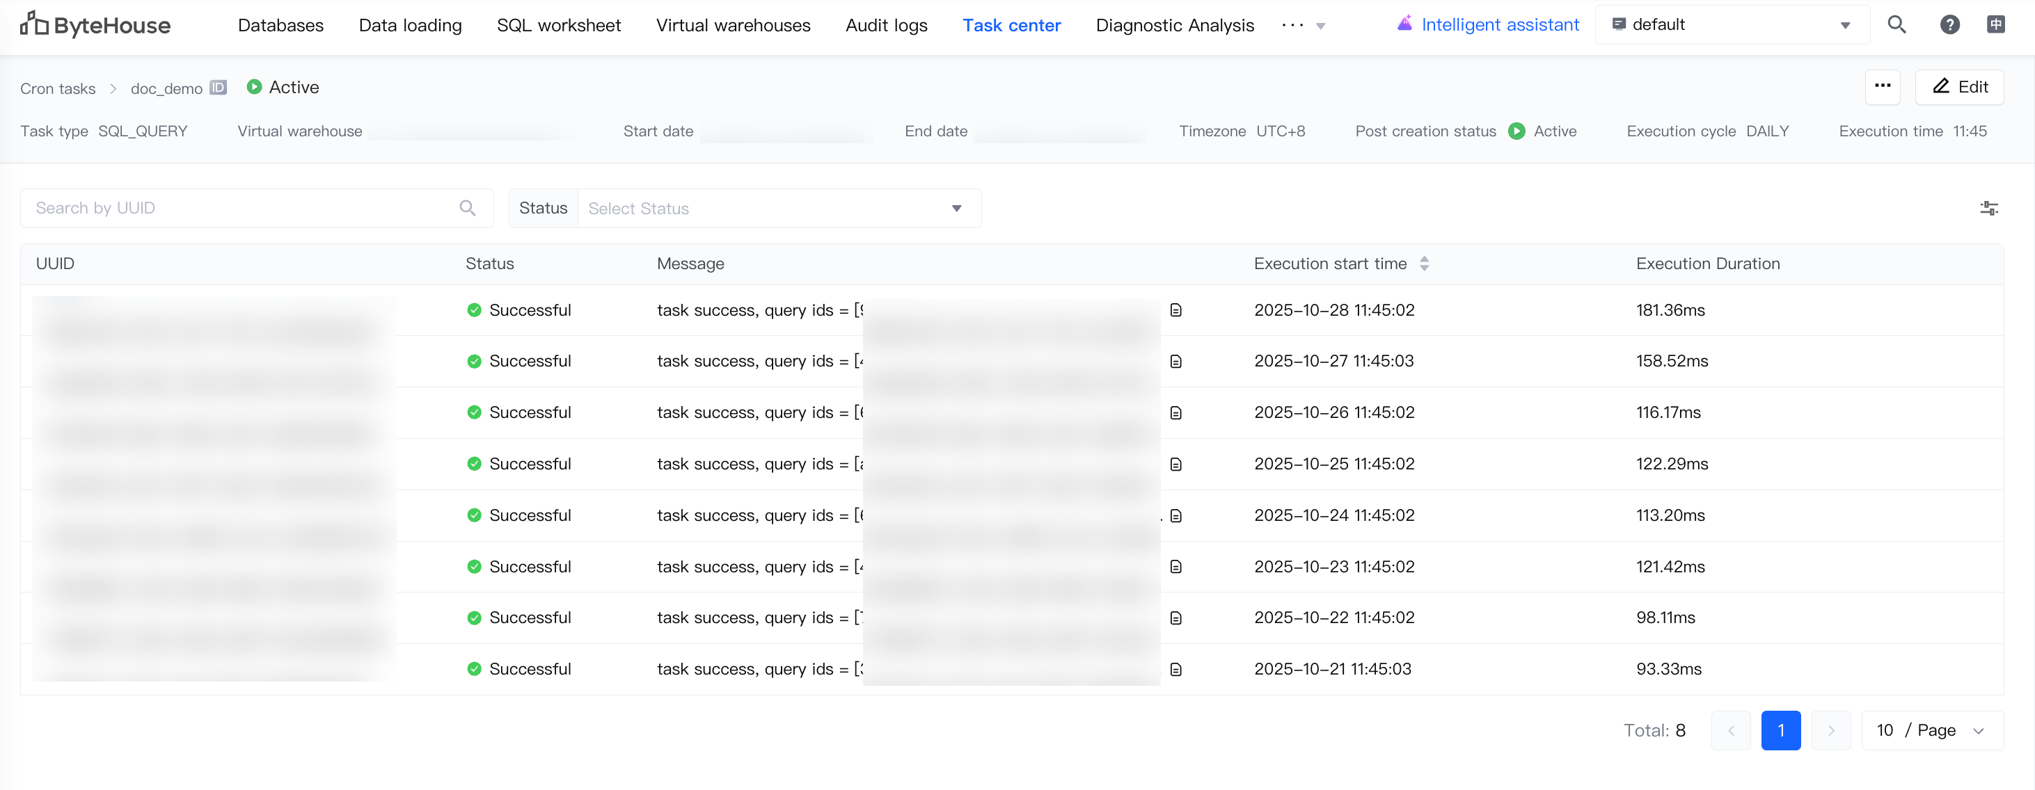Switch to SQL worksheet tab

[559, 25]
